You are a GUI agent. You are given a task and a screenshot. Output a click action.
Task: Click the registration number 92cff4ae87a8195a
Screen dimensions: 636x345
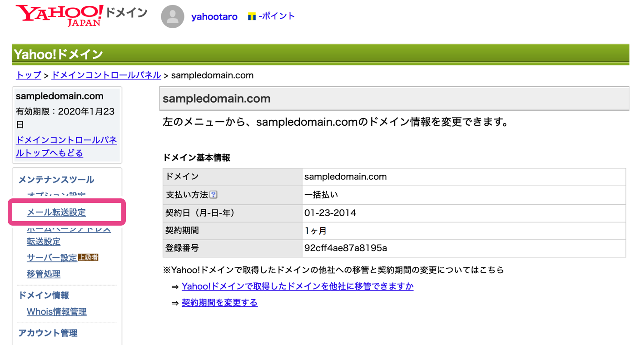click(x=346, y=248)
